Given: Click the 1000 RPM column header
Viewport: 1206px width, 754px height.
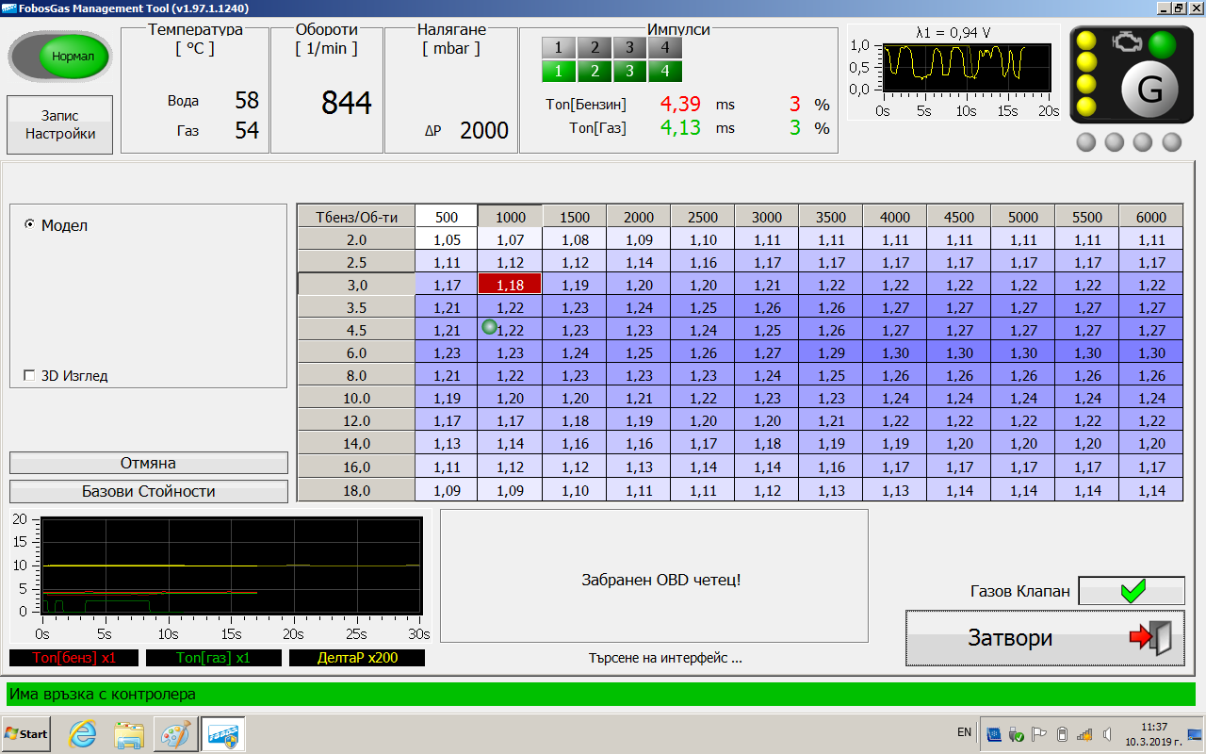Looking at the screenshot, I should pos(510,217).
